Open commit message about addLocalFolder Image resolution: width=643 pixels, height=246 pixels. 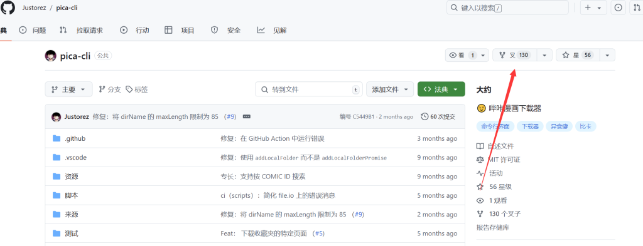click(x=303, y=157)
